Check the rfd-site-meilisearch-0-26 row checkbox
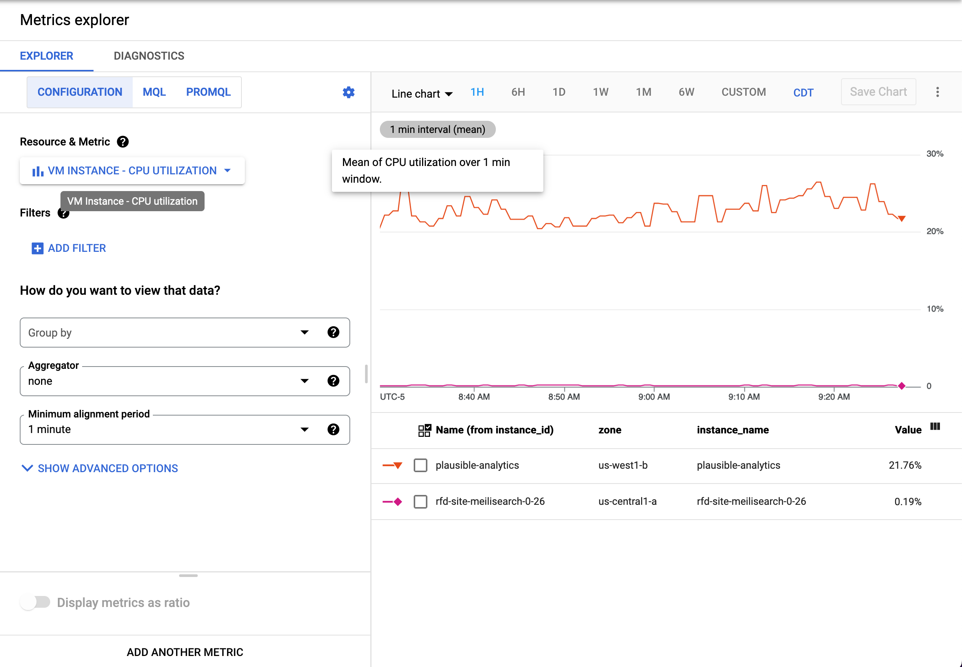The height and width of the screenshot is (667, 962). (x=421, y=501)
